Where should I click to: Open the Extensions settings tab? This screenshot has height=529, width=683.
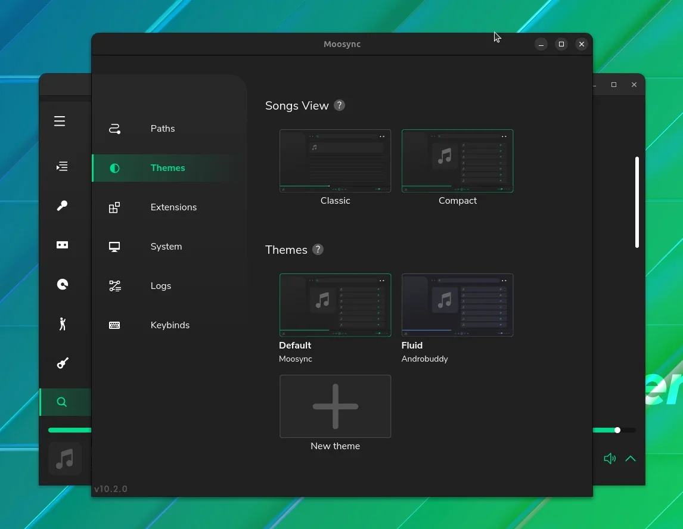click(169, 207)
